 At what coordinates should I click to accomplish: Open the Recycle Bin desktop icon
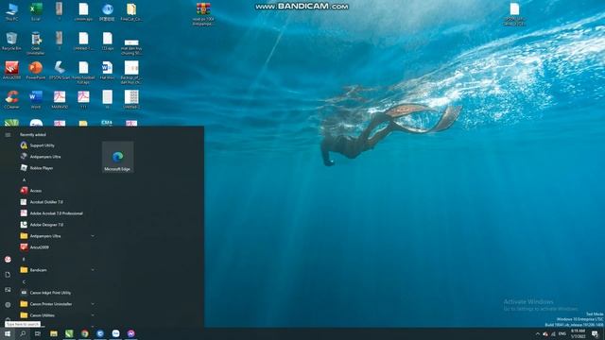tap(11, 42)
